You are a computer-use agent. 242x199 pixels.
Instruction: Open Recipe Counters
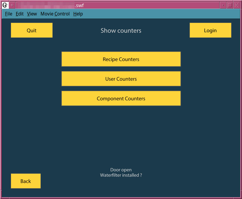pos(121,59)
